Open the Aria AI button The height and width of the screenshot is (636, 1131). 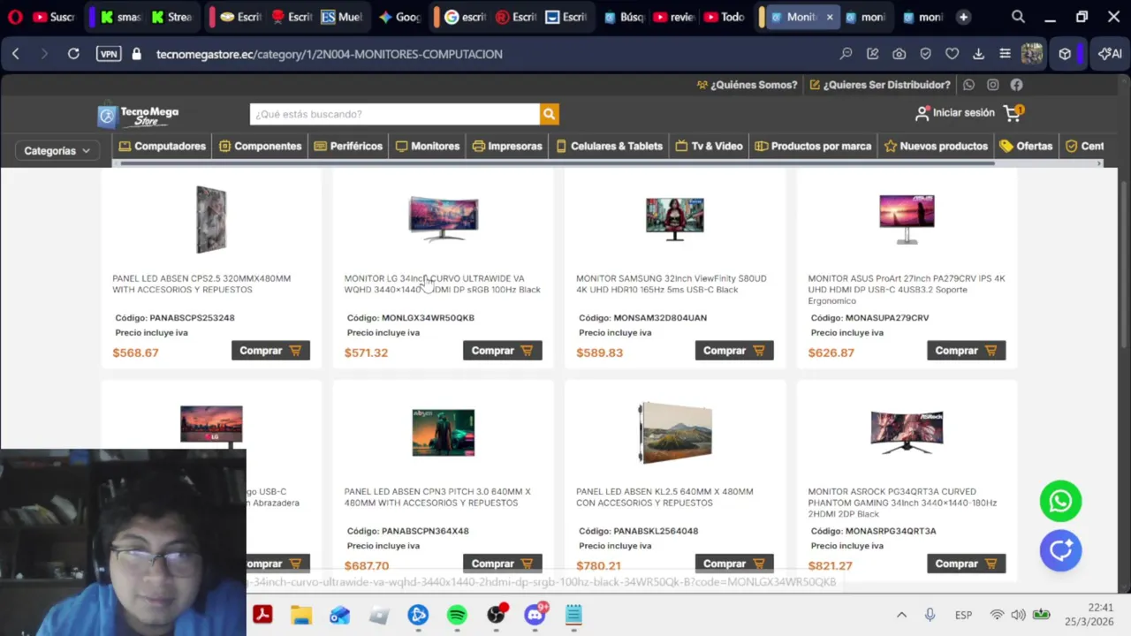[x=1110, y=54]
